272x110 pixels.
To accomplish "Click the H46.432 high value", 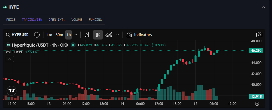I will [x=101, y=45].
